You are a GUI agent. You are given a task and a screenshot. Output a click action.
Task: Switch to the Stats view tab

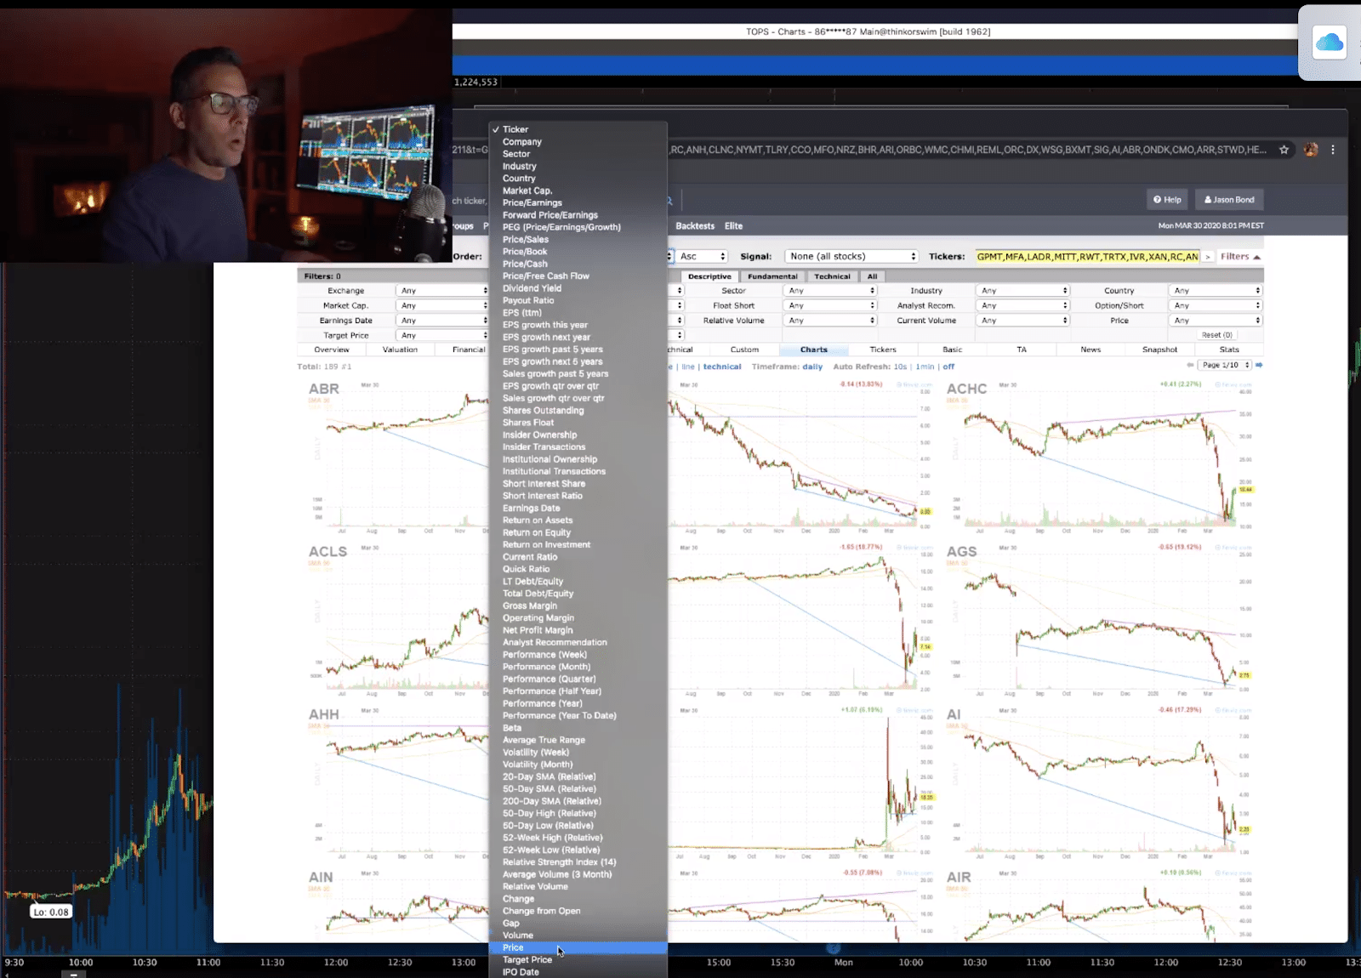1229,350
